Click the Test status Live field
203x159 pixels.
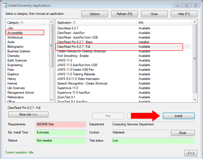point(153,141)
